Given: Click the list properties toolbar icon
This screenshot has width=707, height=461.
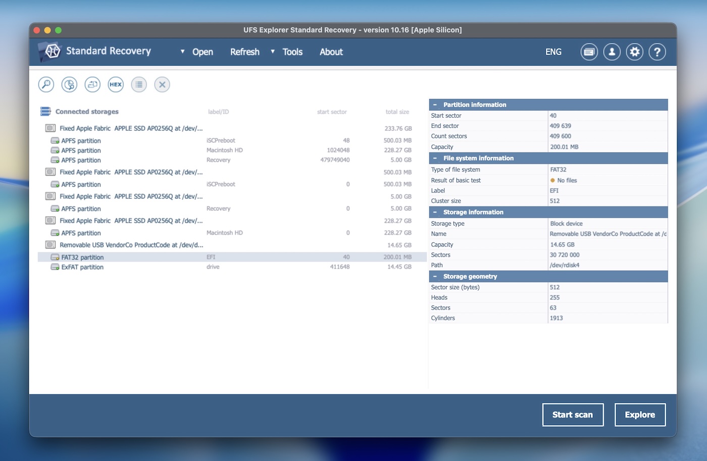Looking at the screenshot, I should click(139, 84).
